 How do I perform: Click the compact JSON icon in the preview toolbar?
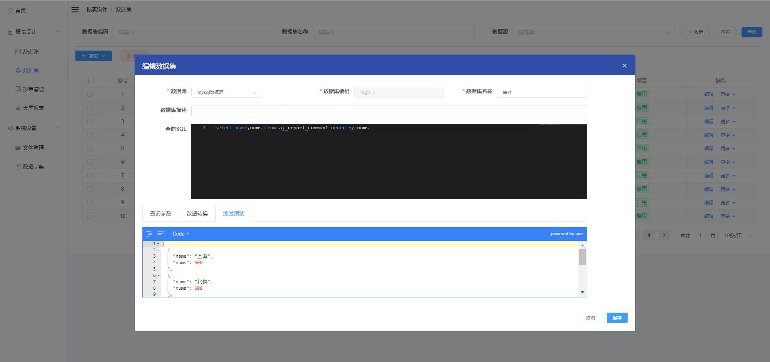(160, 234)
